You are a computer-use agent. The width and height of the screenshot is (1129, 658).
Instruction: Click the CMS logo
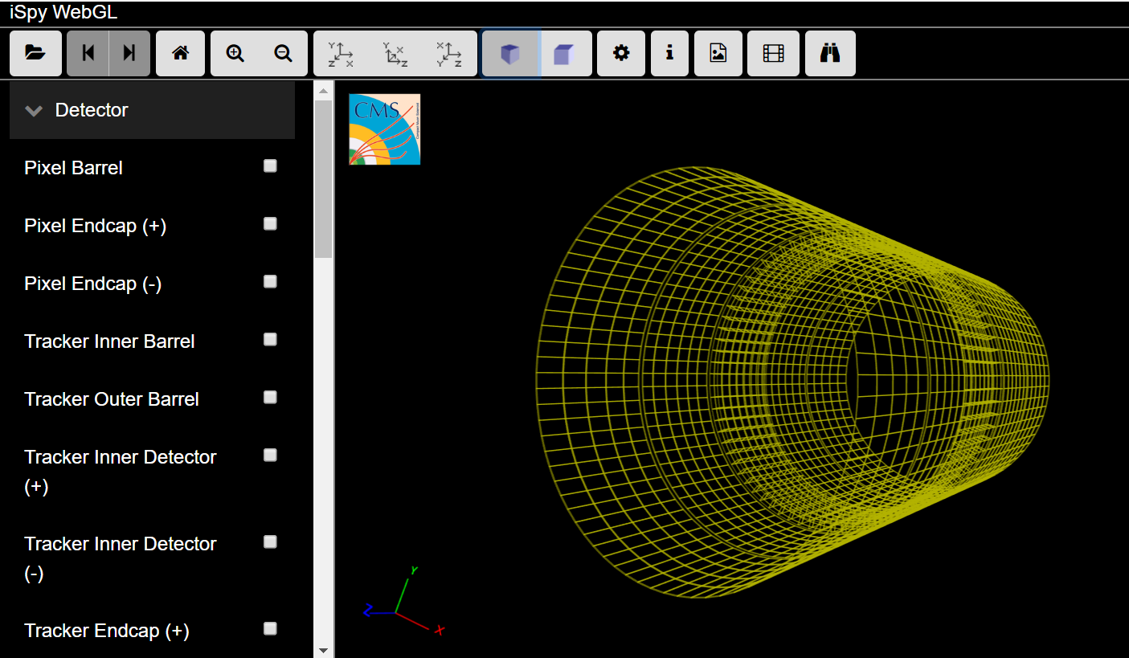385,129
